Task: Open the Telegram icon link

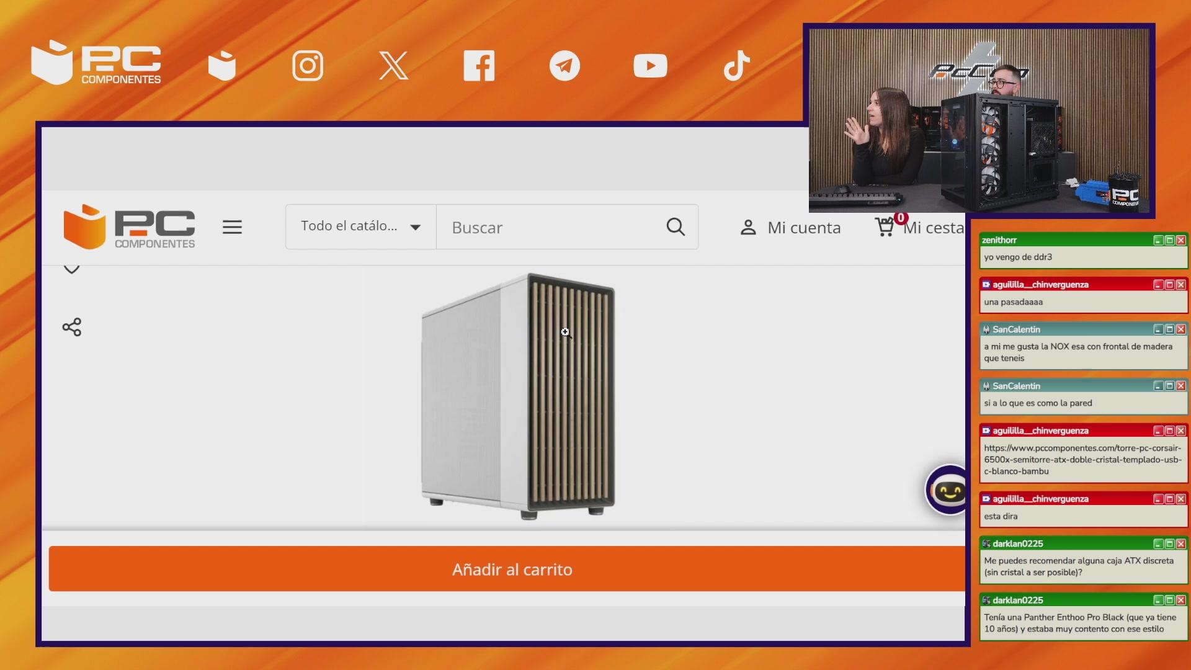Action: click(x=564, y=66)
